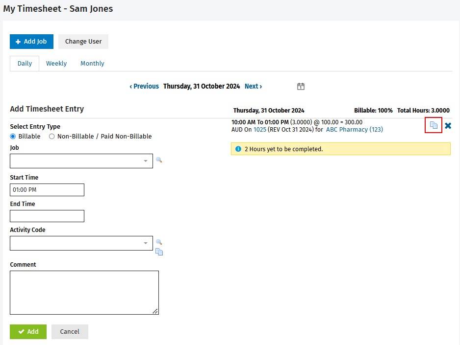
Task: Click 'Add Timesheet Entry' heading
Action: [47, 109]
